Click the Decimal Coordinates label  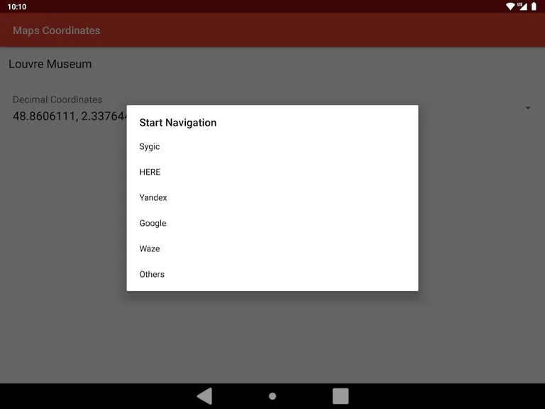tap(57, 99)
